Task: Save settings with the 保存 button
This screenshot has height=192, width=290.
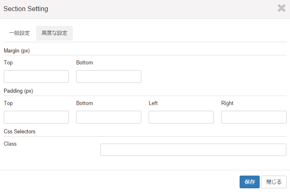Action: pyautogui.click(x=250, y=182)
